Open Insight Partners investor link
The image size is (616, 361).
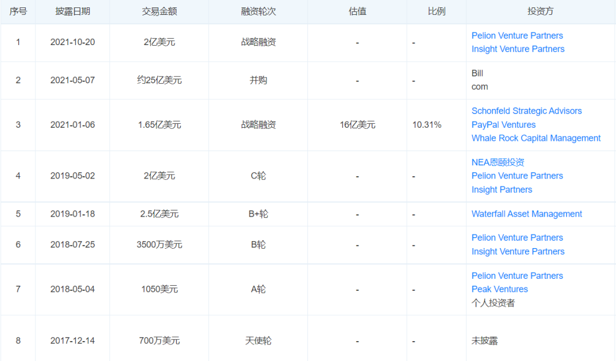tap(502, 190)
